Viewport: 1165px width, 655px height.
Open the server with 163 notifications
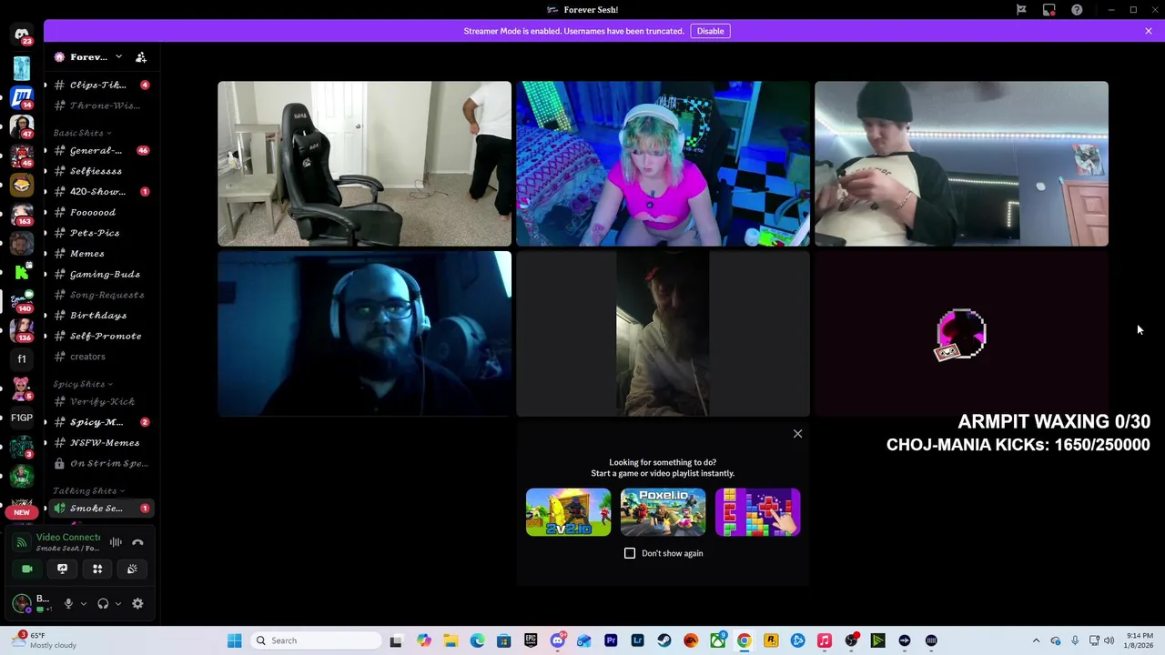22,213
